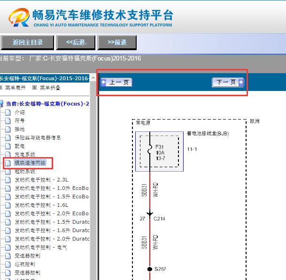Open the 接地 tree entry
The image size is (286, 280).
[20, 129]
